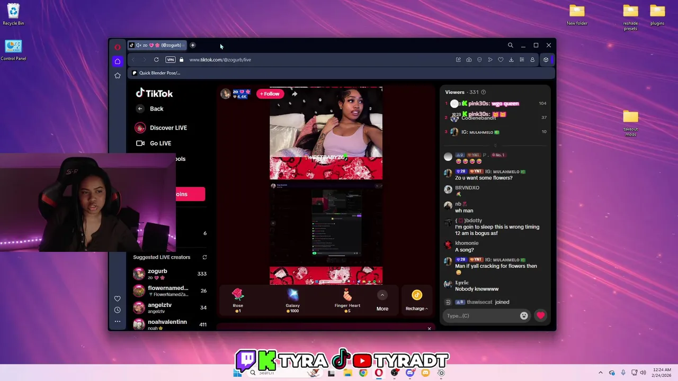Open the Opera profile account icon
Screen dimensions: 678x381
[532, 60]
